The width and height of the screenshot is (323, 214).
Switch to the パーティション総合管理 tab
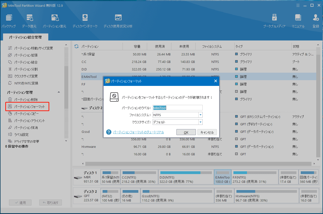tap(25, 37)
